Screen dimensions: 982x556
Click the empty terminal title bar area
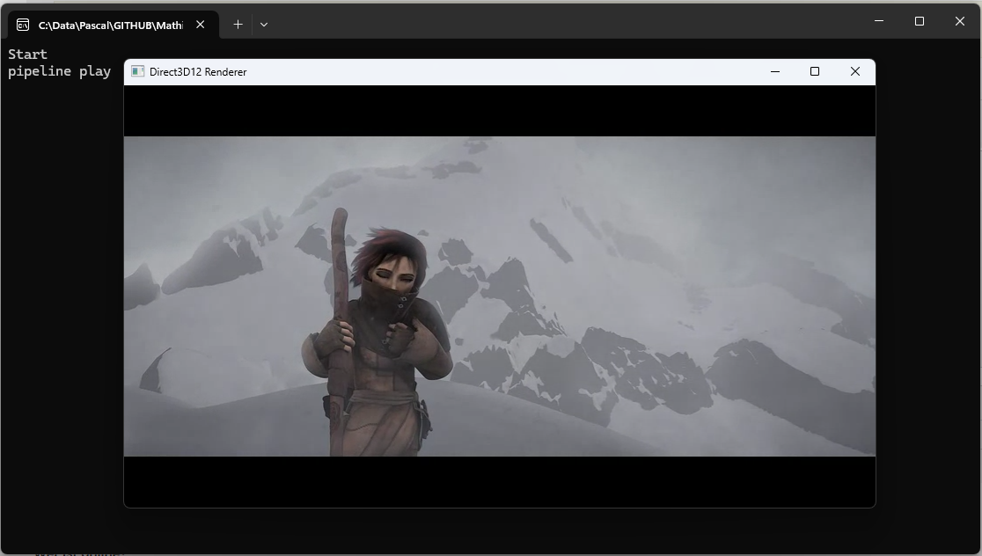click(x=563, y=21)
